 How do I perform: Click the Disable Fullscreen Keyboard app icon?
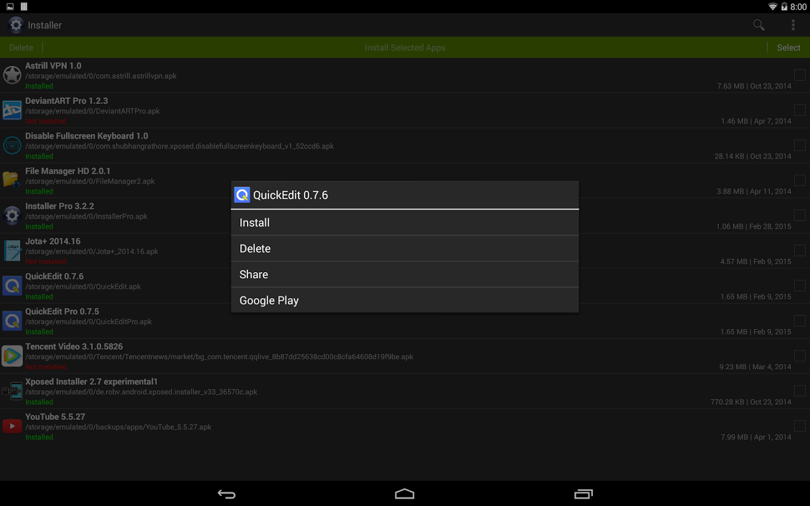pyautogui.click(x=12, y=145)
